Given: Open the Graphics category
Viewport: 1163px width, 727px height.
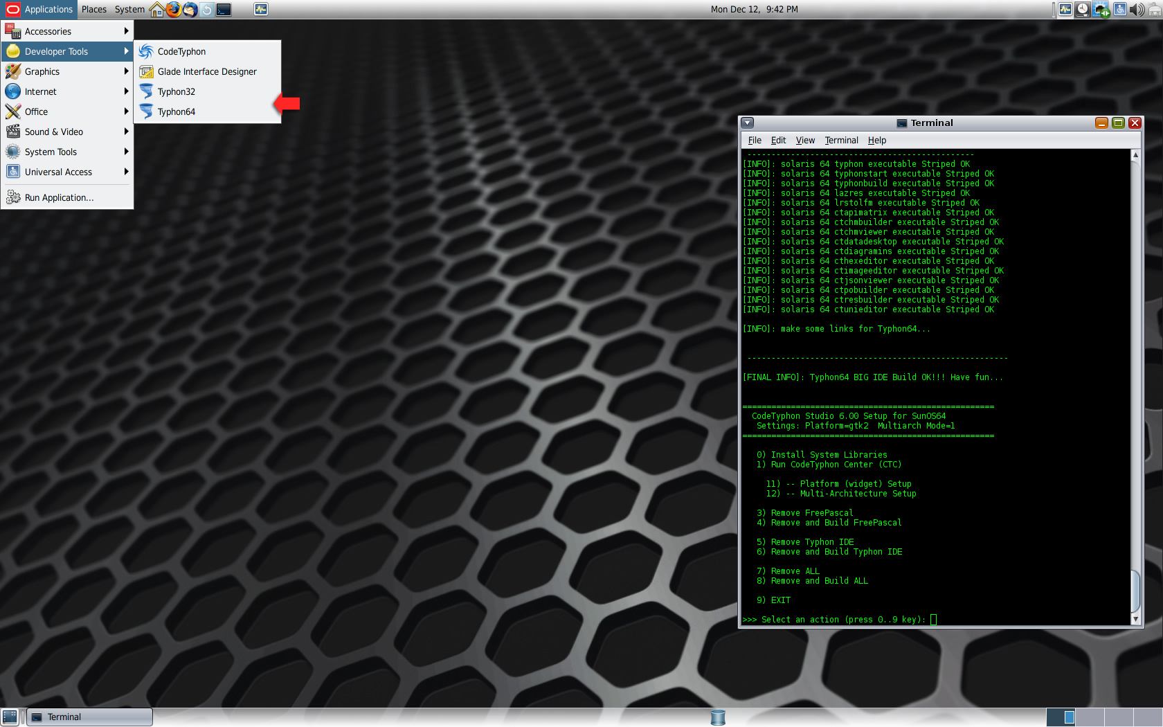Looking at the screenshot, I should click(x=67, y=71).
